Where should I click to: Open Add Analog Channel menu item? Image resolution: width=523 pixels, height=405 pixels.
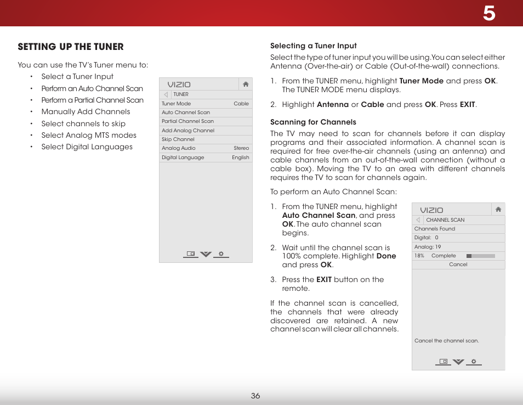click(206, 130)
